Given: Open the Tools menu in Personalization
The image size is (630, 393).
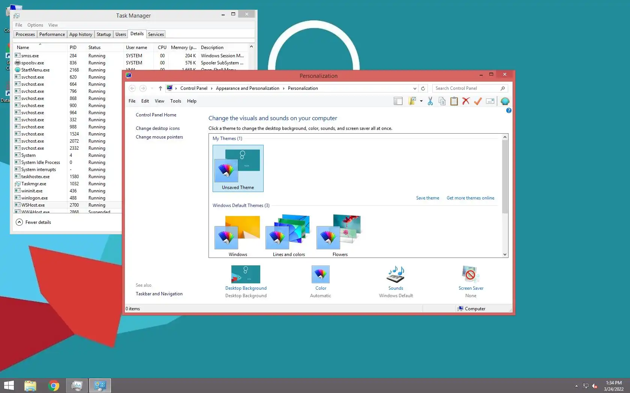Looking at the screenshot, I should point(175,101).
